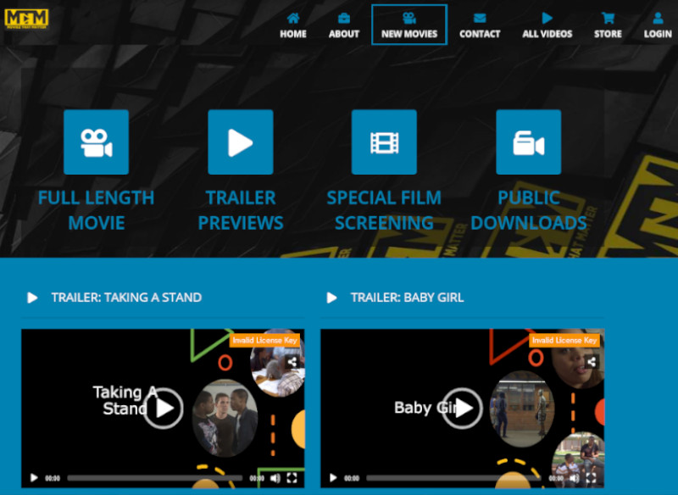This screenshot has width=678, height=495.
Task: Share the Taking A Stand trailer
Action: (292, 361)
